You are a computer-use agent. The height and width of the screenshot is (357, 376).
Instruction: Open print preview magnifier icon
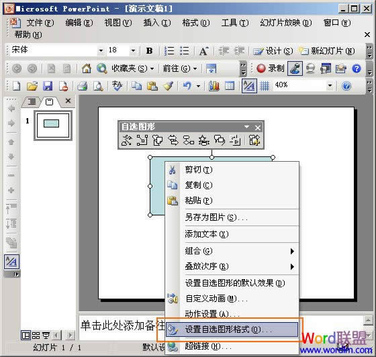[x=98, y=86]
